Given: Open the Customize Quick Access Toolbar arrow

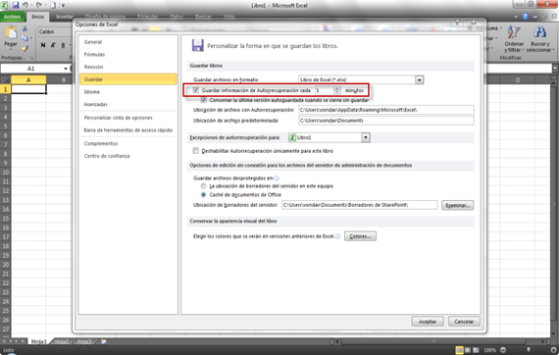Looking at the screenshot, I should pos(63,5).
